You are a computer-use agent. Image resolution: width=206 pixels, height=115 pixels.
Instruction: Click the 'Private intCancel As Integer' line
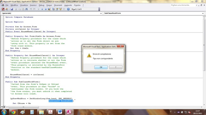22,29
